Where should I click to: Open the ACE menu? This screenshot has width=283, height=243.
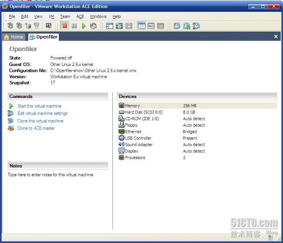tap(80, 16)
